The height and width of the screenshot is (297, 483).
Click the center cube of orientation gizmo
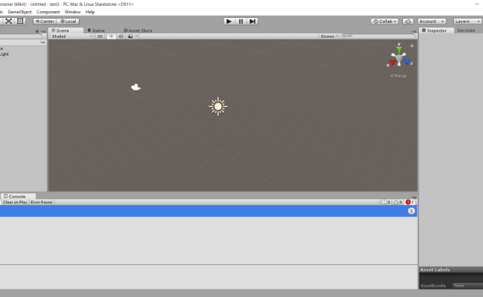[x=399, y=58]
